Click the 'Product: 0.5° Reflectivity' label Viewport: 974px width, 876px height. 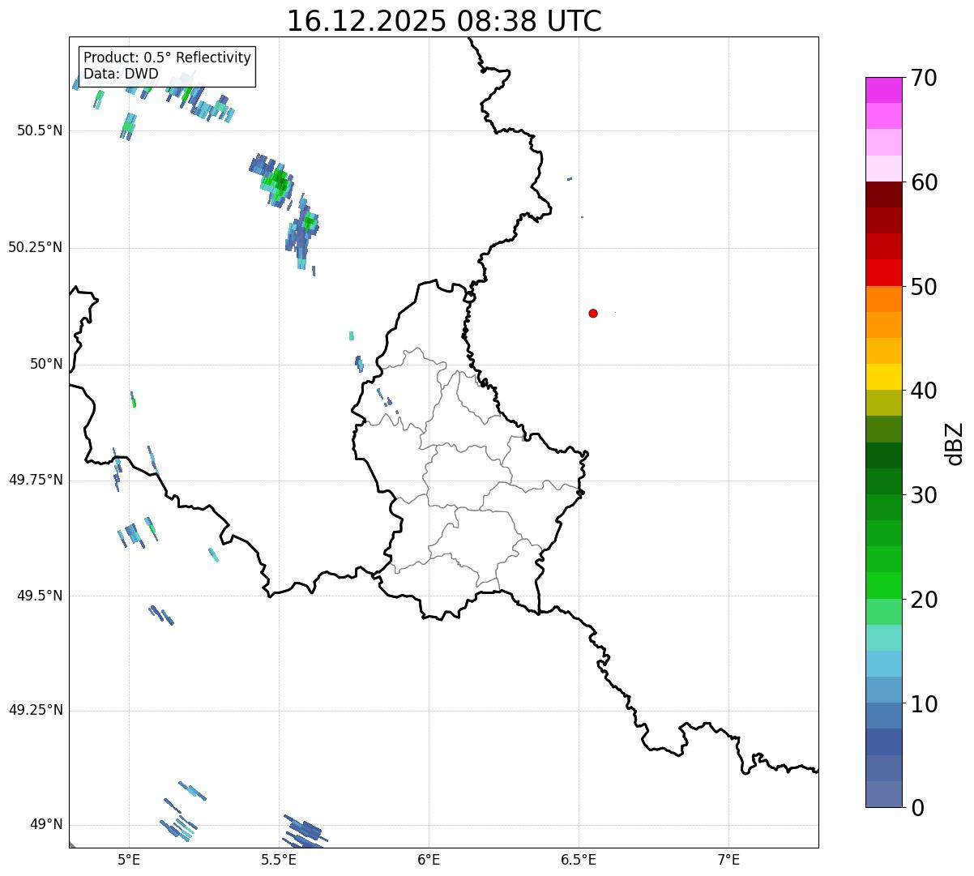pos(167,58)
